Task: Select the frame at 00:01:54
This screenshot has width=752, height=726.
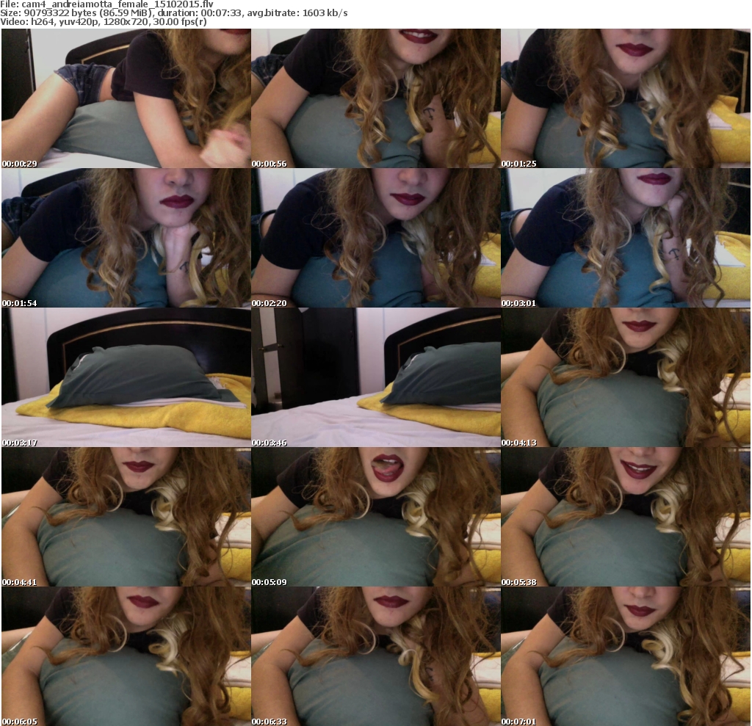Action: 126,238
